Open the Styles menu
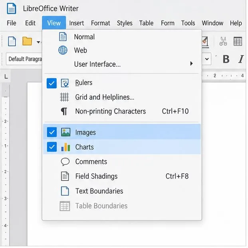The image size is (248, 248). (x=125, y=23)
